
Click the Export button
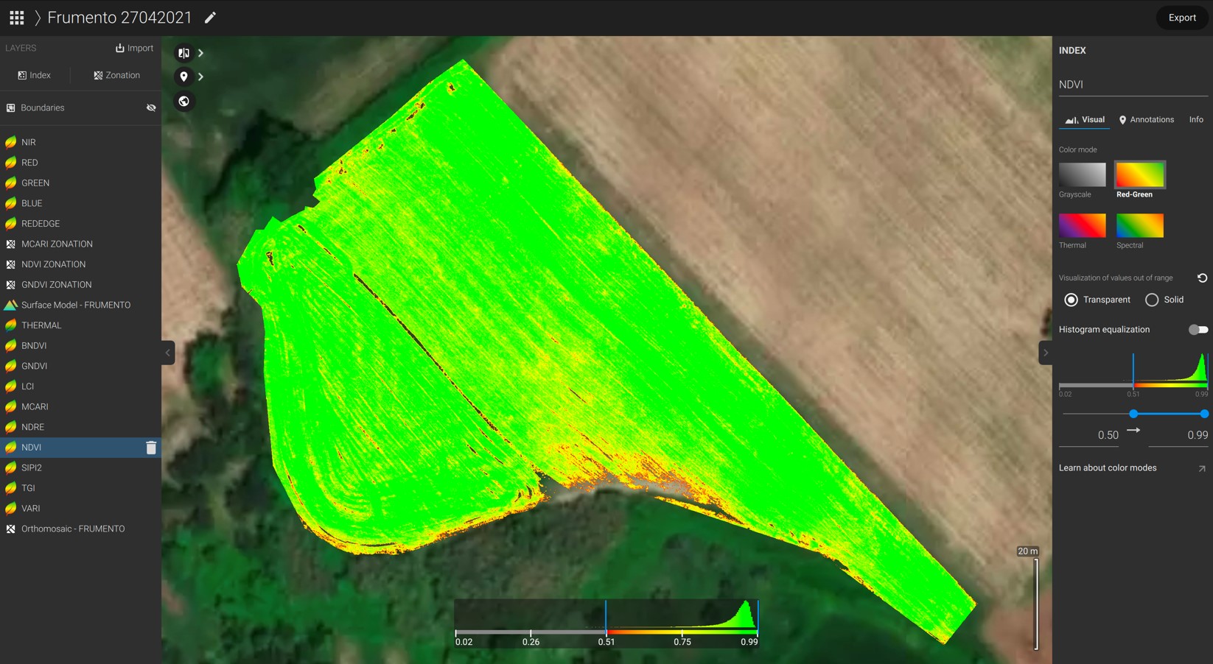1182,17
